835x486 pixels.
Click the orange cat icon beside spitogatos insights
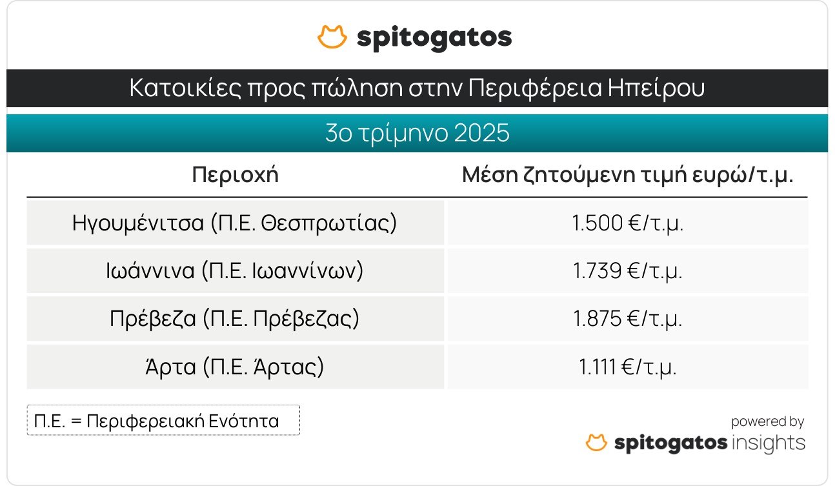tap(597, 443)
